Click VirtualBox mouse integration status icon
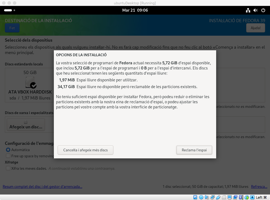This screenshot has width=270, height=200. [246, 197]
